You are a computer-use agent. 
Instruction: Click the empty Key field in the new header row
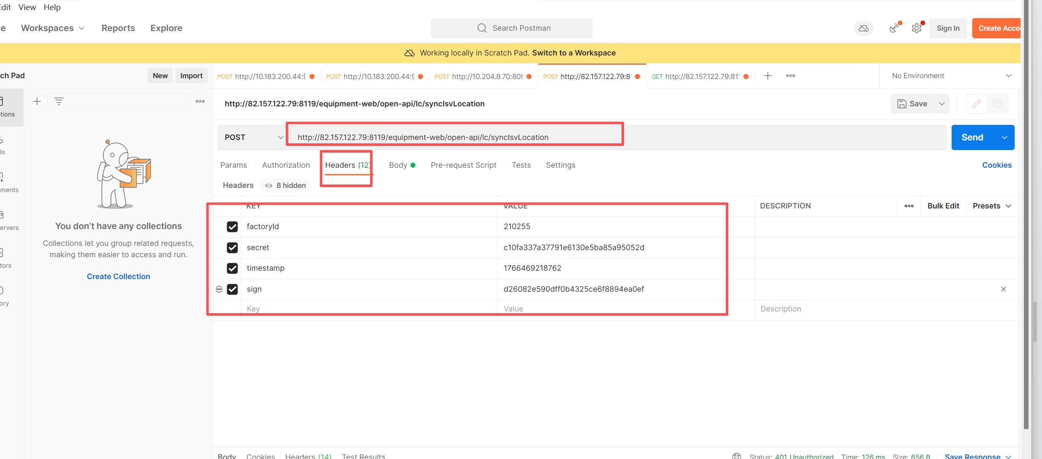369,309
